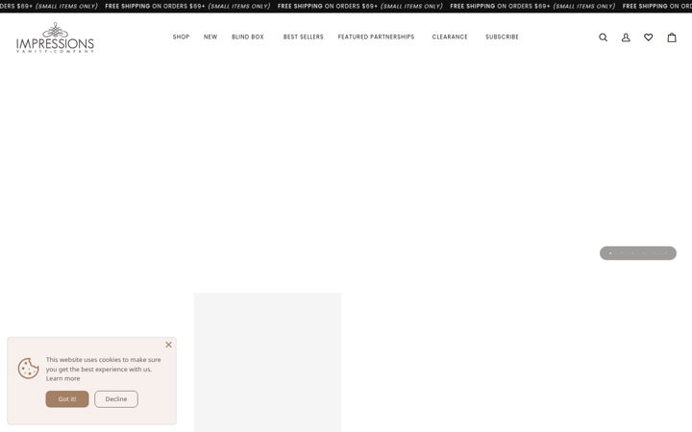
Task: Go to the New menu item
Action: pos(210,37)
